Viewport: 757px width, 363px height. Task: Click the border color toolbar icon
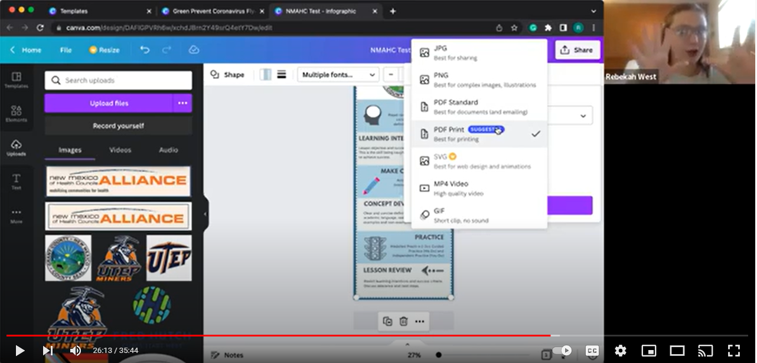tap(266, 75)
